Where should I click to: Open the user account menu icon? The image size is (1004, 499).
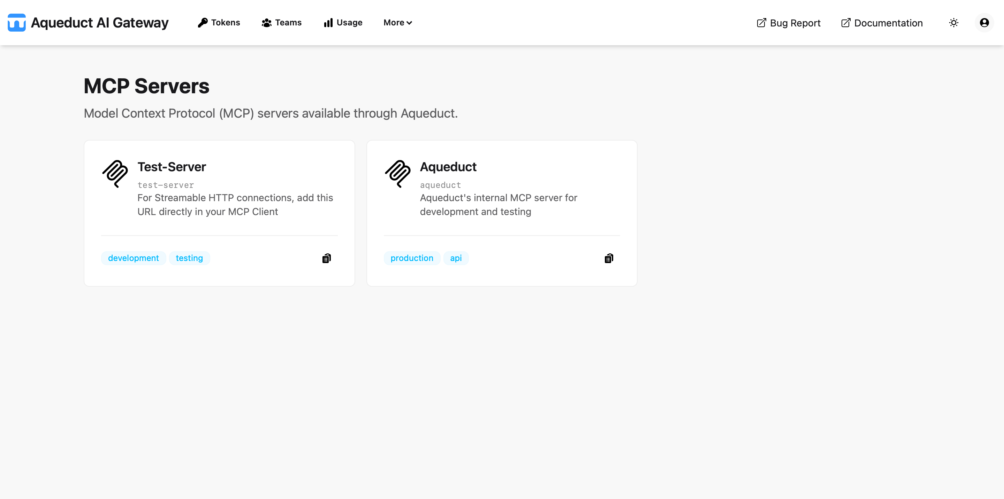coord(984,23)
